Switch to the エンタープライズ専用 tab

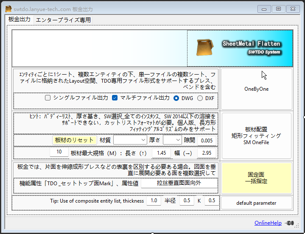[63, 20]
